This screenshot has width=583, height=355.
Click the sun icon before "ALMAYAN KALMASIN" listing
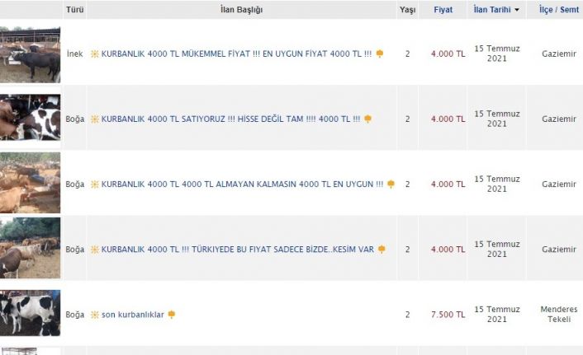pos(95,184)
